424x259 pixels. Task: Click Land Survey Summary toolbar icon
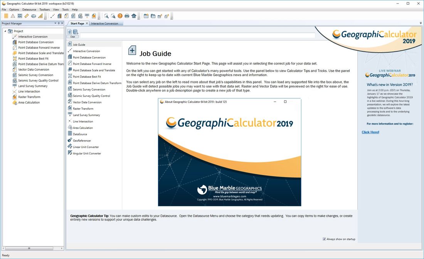click(x=87, y=16)
